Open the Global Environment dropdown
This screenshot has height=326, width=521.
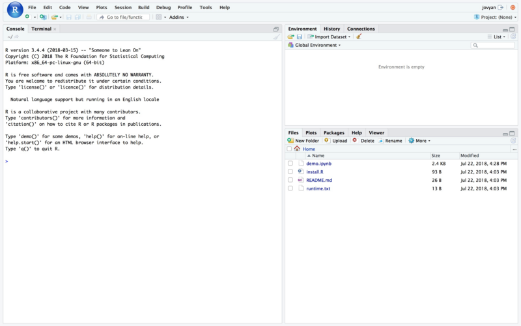point(317,46)
